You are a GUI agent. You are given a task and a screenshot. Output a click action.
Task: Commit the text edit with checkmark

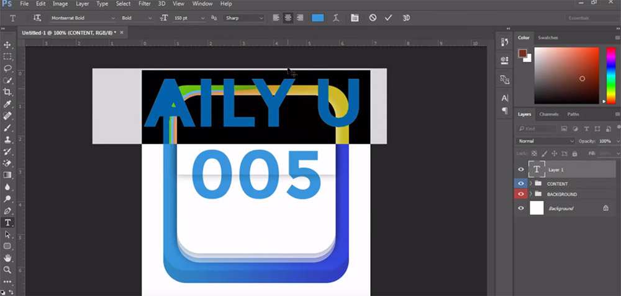(x=388, y=18)
